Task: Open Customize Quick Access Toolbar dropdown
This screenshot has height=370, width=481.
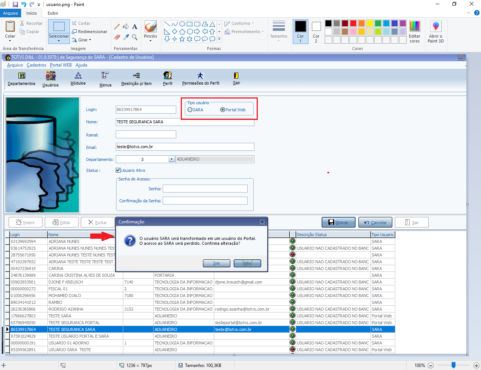Action: coord(39,5)
